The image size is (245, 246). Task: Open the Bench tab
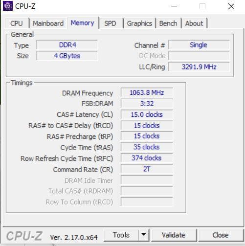(168, 23)
